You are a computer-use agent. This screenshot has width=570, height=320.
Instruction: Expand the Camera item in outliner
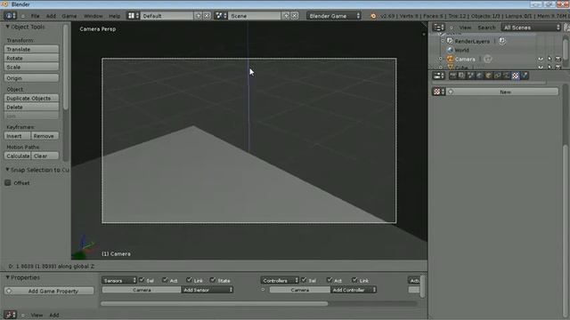441,59
